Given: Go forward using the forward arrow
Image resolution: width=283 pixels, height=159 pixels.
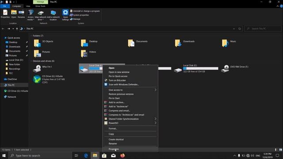Looking at the screenshot, I should tap(8, 29).
